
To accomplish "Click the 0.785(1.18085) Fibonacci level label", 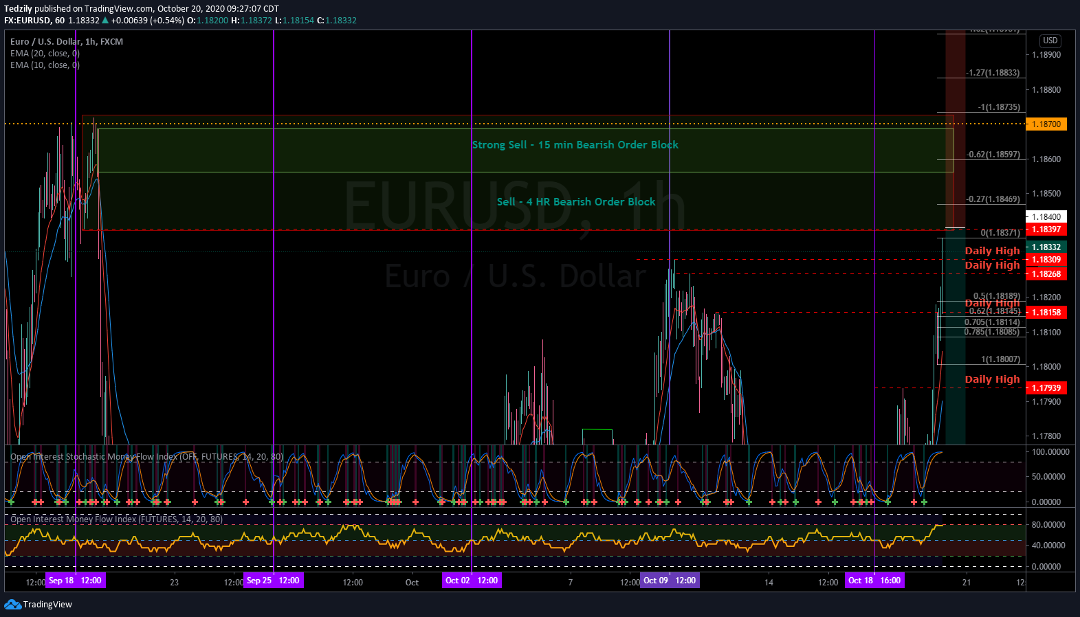I will pyautogui.click(x=992, y=332).
